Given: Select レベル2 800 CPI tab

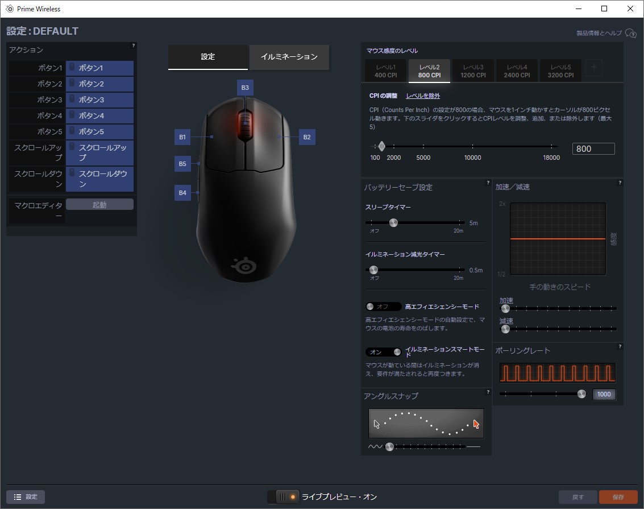Looking at the screenshot, I should coord(429,71).
